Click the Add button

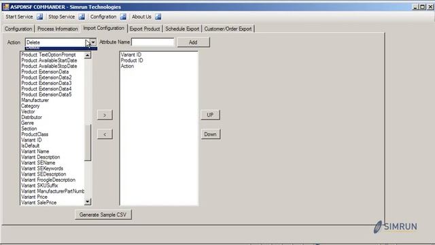pos(193,42)
